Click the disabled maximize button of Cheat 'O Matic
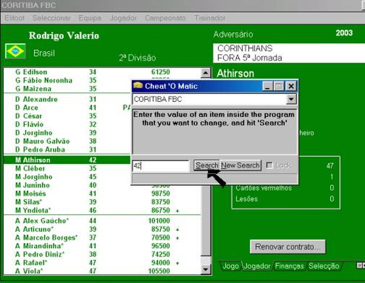Screen dimensions: 365x283 [279, 86]
